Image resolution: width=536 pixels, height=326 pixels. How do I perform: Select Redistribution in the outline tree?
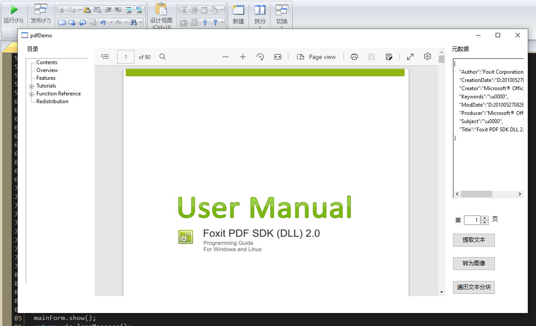[52, 101]
